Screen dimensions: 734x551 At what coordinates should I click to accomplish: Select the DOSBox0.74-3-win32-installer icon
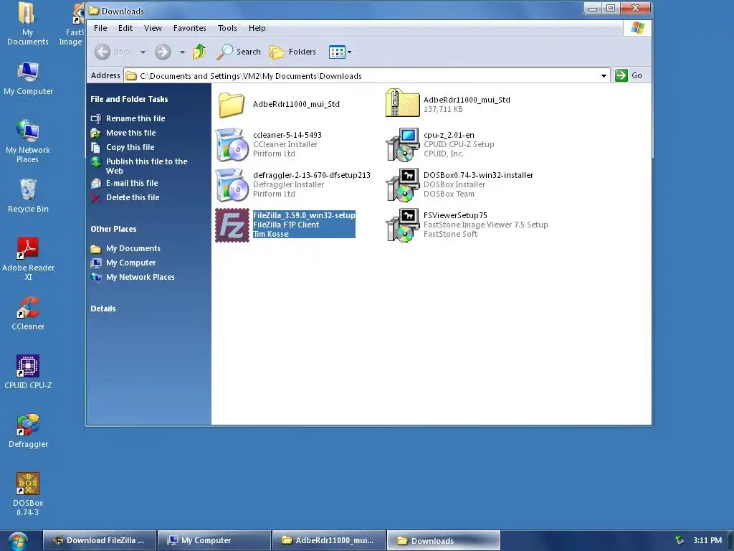click(x=403, y=185)
